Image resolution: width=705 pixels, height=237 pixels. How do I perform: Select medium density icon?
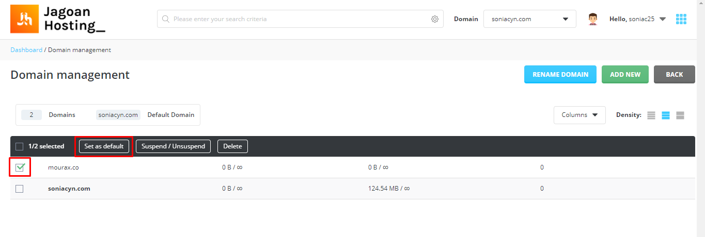(x=666, y=115)
